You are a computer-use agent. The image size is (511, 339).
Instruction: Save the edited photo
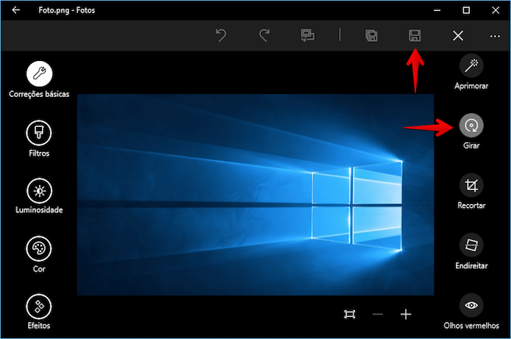(415, 35)
